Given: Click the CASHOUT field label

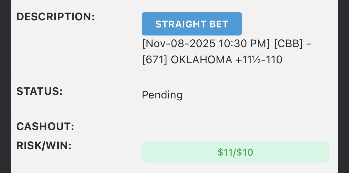Looking at the screenshot, I should (x=45, y=126).
